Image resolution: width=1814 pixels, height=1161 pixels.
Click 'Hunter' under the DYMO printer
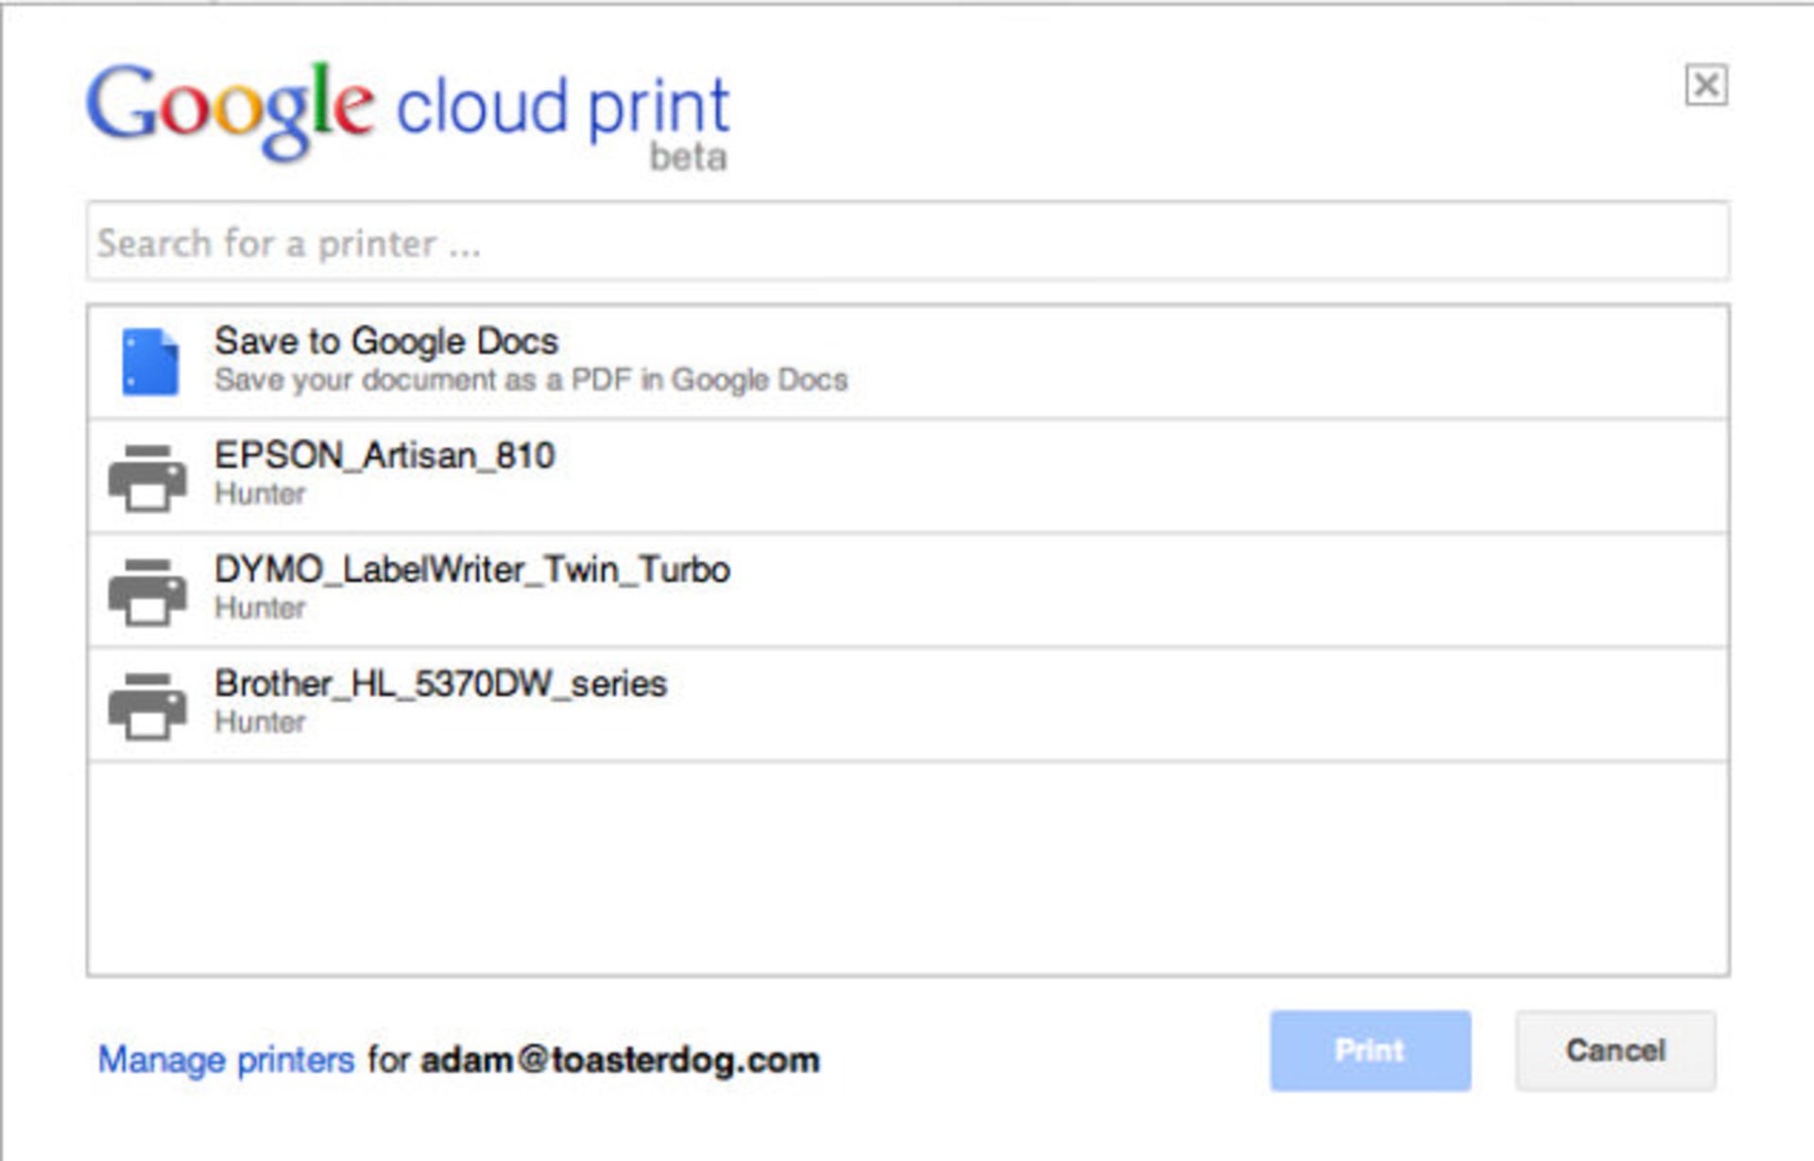coord(260,608)
